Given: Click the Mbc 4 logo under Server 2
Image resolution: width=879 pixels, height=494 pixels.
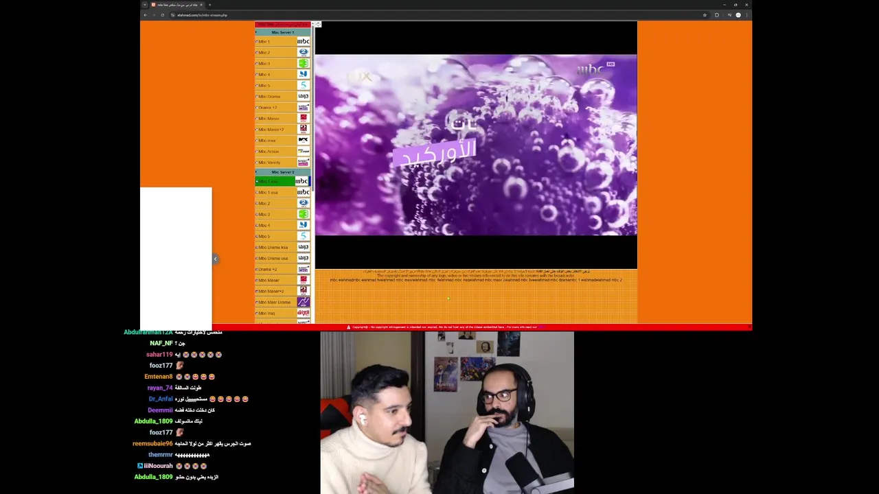Looking at the screenshot, I should coord(303,225).
